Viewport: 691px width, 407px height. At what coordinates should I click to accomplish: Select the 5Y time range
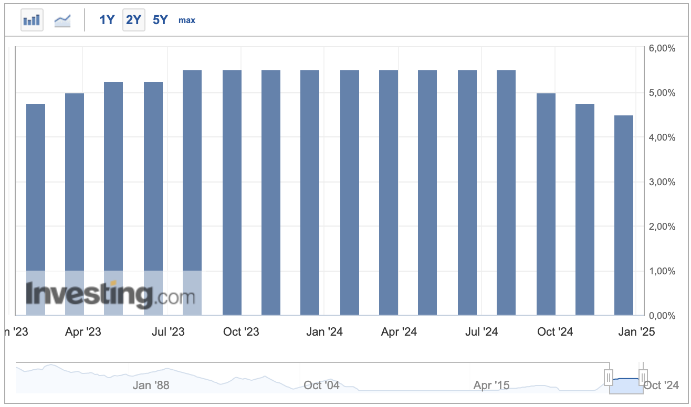point(160,20)
